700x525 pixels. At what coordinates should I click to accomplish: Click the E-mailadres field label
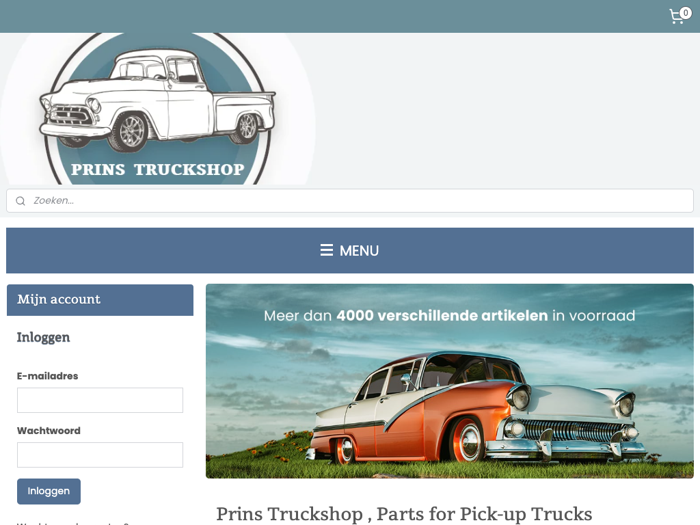[x=47, y=376]
